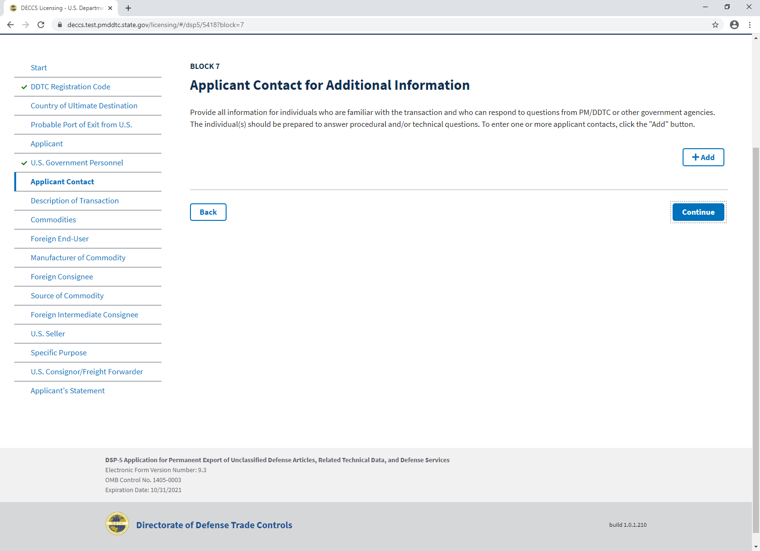Screen dimensions: 760x551
Task: Go to U.S. Government Personnel section
Action: (76, 163)
